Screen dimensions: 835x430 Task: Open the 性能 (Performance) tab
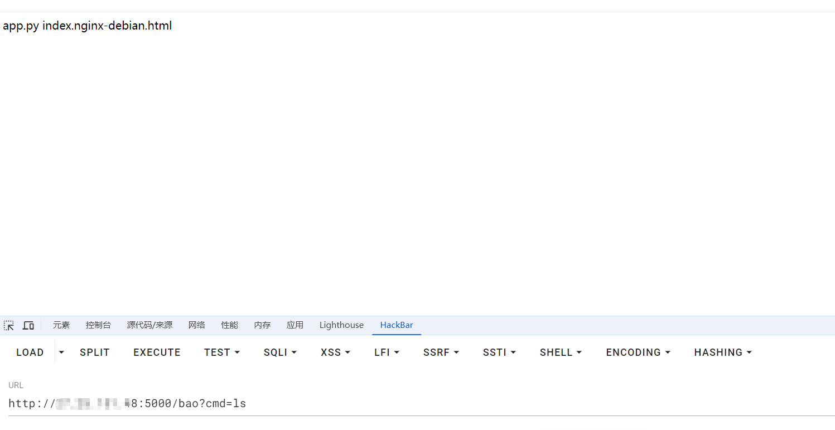[229, 325]
